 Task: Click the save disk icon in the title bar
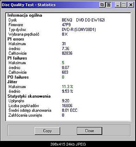[x=109, y=5]
